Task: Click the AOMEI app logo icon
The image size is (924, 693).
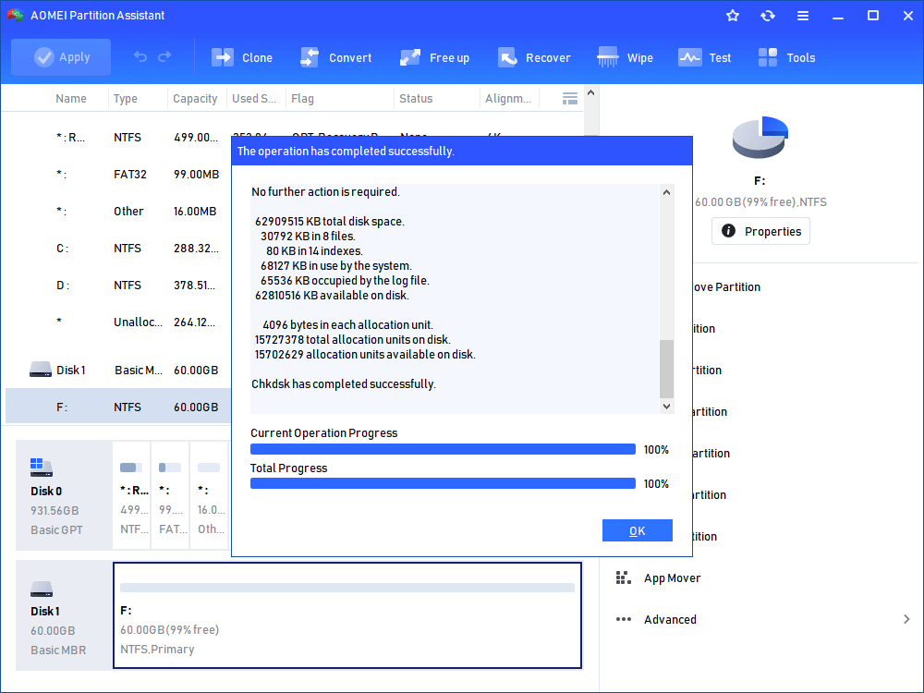Action: (x=16, y=16)
